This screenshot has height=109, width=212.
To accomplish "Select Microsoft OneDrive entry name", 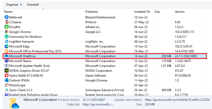I will click(x=22, y=56).
